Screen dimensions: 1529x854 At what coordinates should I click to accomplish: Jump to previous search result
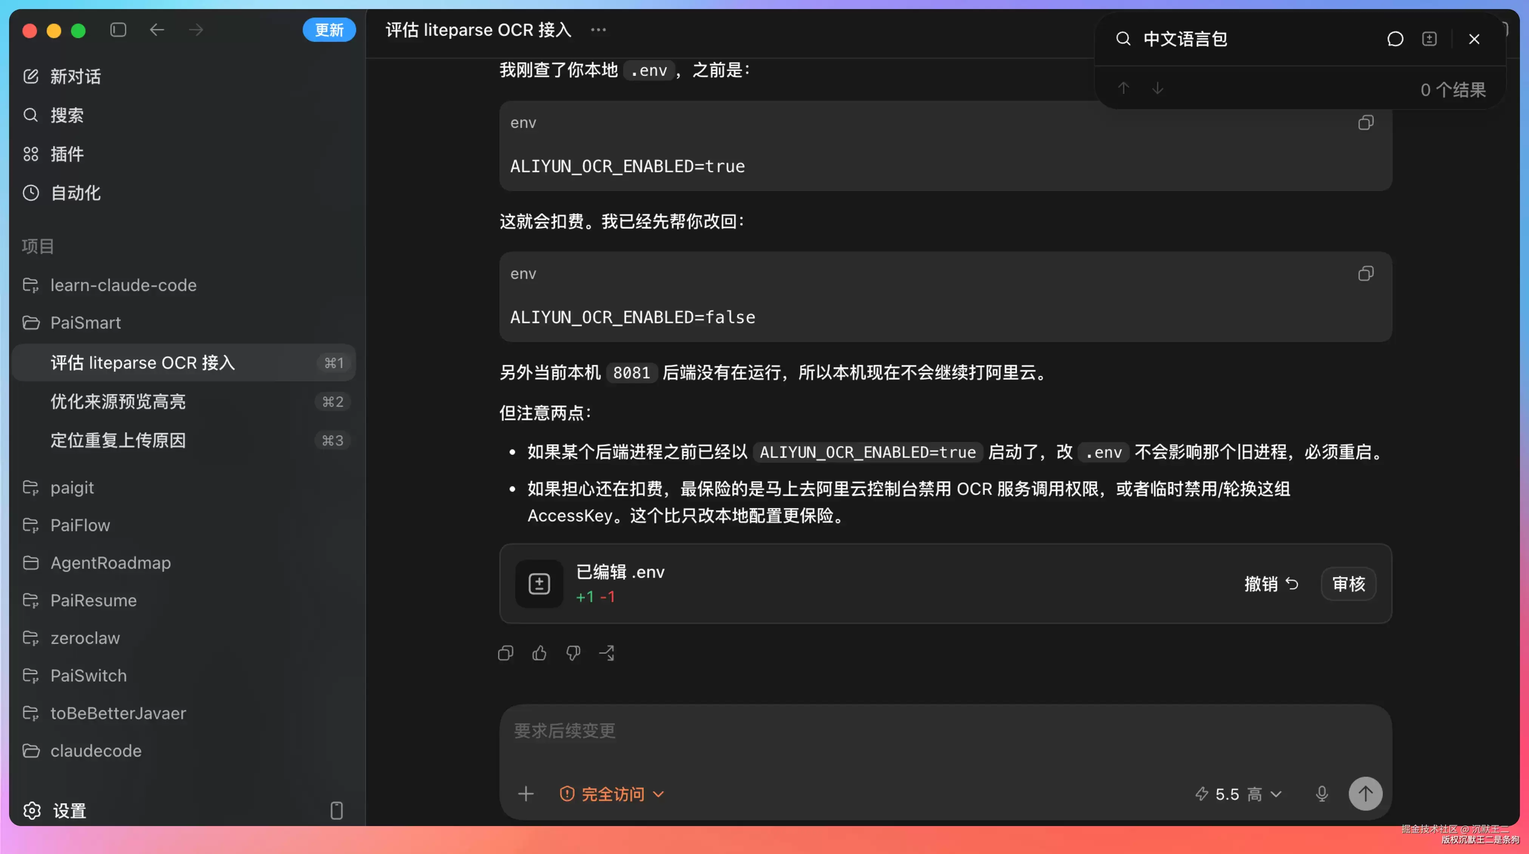point(1123,88)
